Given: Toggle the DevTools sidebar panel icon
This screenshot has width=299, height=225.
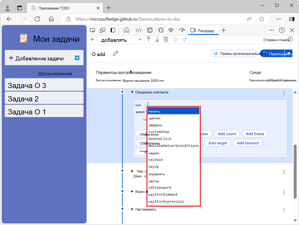Looking at the screenshot, I should [x=113, y=30].
